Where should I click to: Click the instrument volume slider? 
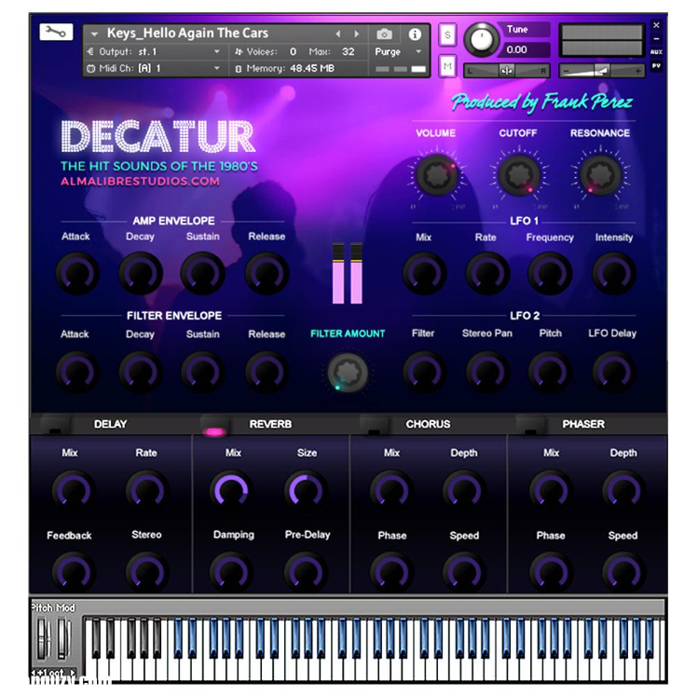coord(601,71)
